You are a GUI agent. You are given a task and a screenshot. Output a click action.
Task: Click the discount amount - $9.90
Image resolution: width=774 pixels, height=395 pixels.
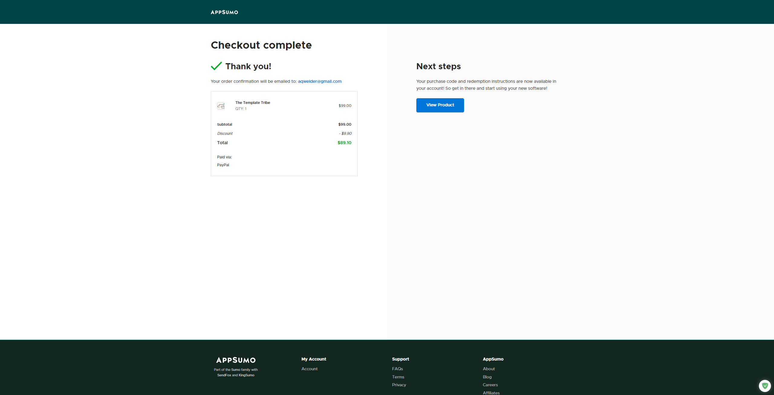pos(345,134)
